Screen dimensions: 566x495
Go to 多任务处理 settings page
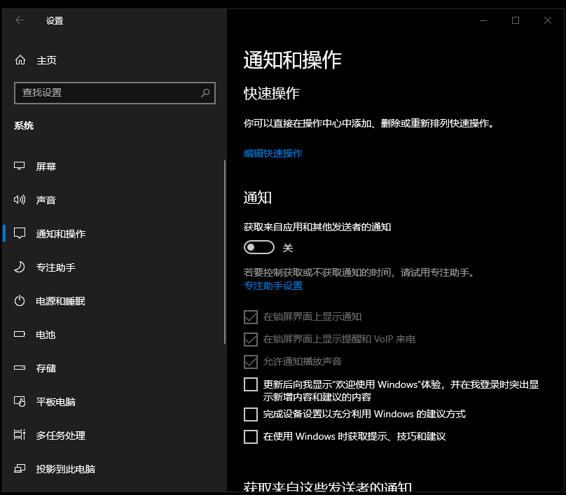pos(60,435)
